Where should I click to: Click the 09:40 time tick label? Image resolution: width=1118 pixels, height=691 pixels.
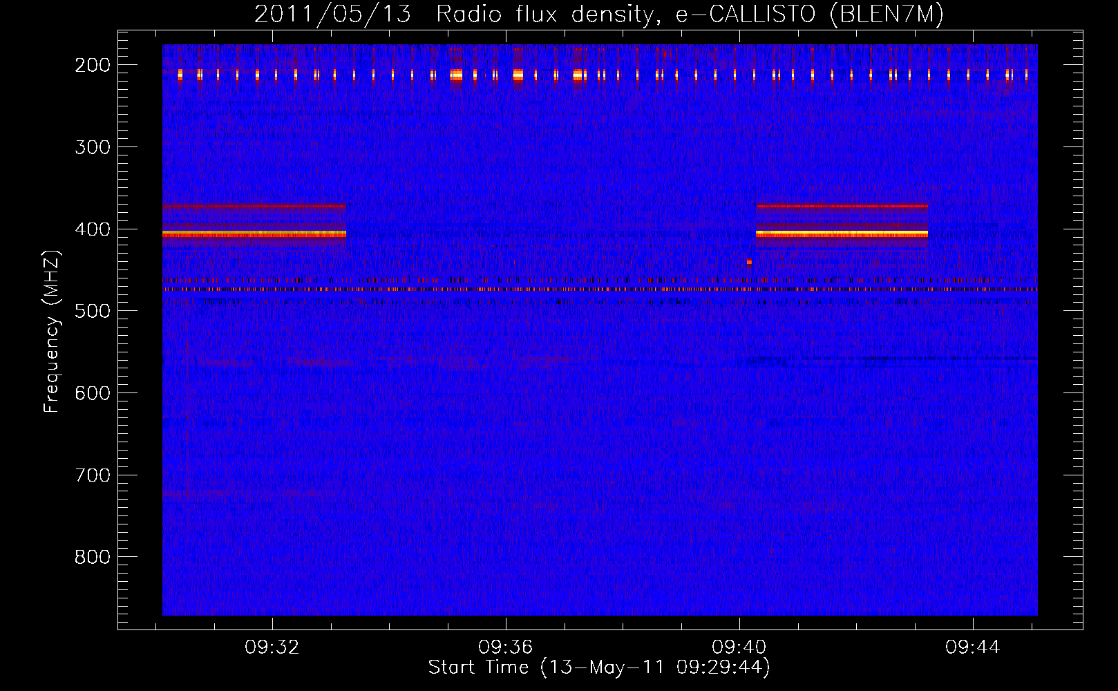pyautogui.click(x=739, y=647)
